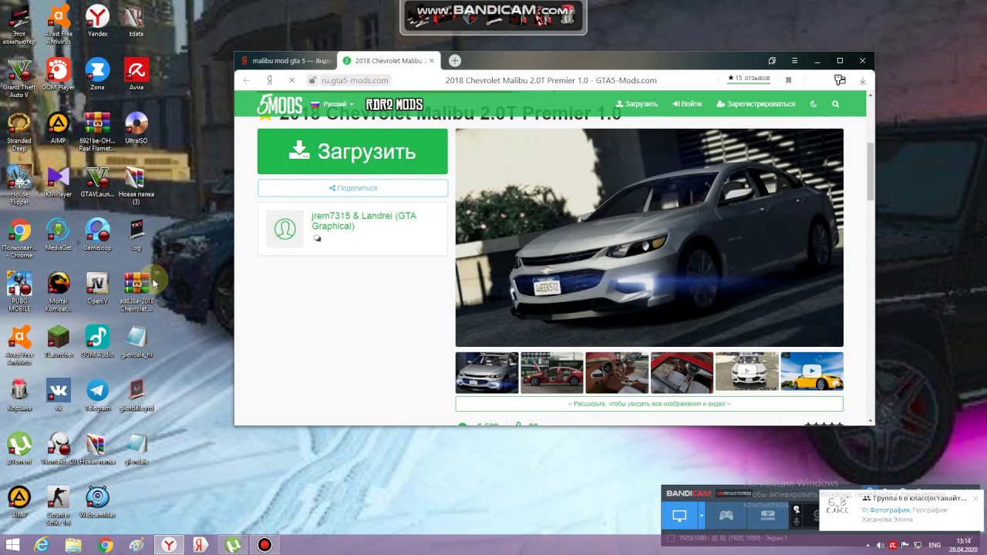This screenshot has height=555, width=987.
Task: Launch Stranded Deep from the desktop
Action: [19, 132]
